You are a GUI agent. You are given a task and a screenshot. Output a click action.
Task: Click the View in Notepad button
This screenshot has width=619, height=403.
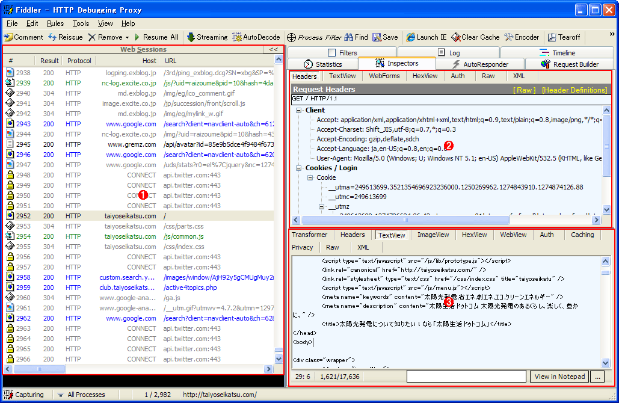click(x=559, y=377)
